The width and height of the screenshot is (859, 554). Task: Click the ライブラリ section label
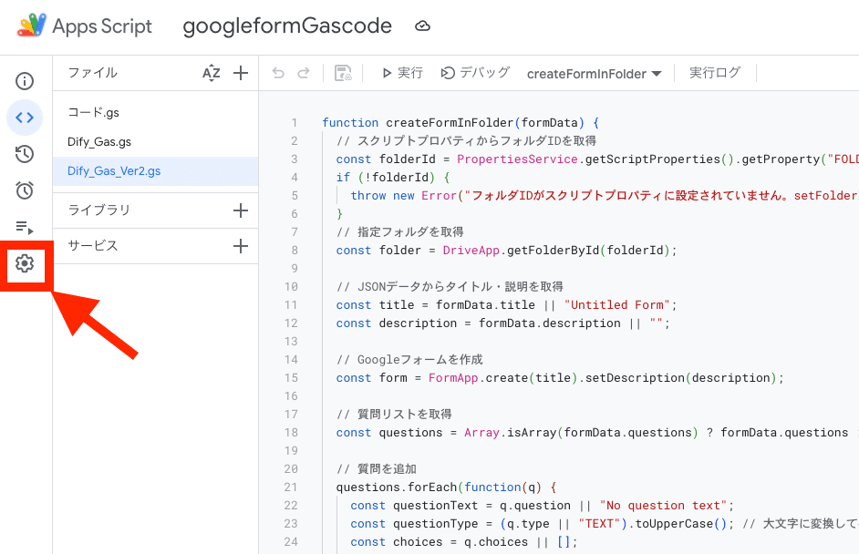[x=99, y=210]
